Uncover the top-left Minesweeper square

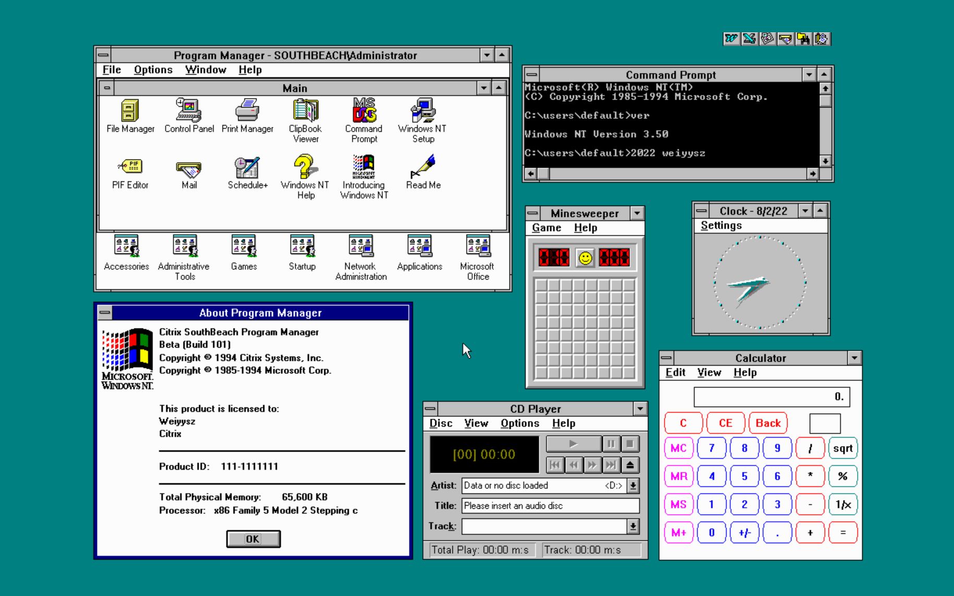541,285
